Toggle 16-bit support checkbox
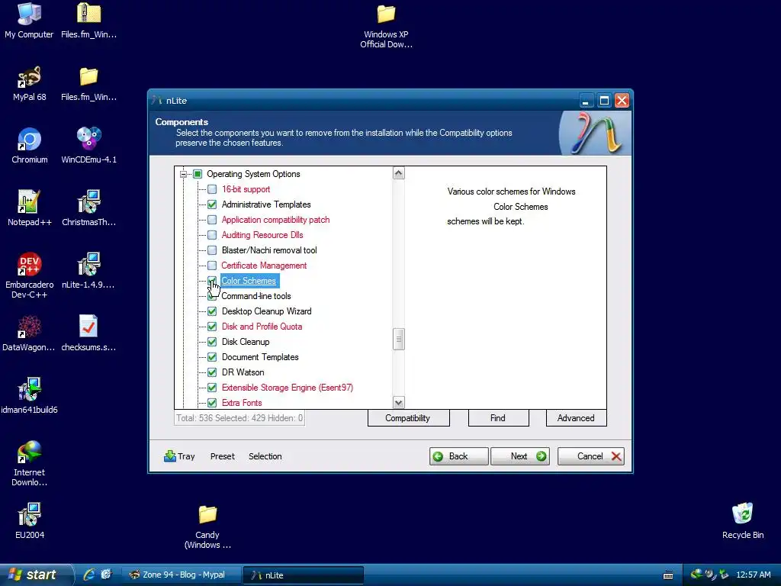Screen dimensions: 781x586 tap(212, 189)
